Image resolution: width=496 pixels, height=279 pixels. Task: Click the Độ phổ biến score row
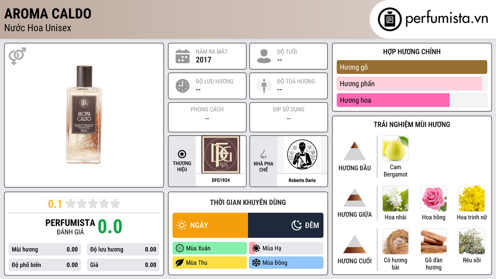[45, 265]
